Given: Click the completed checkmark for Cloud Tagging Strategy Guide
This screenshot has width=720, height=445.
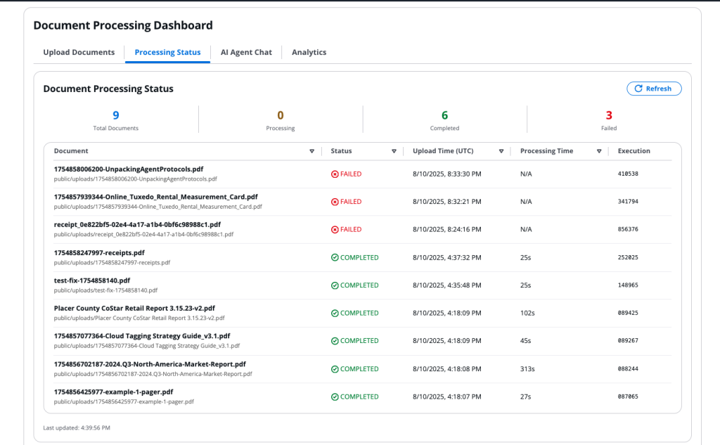Looking at the screenshot, I should 335,341.
